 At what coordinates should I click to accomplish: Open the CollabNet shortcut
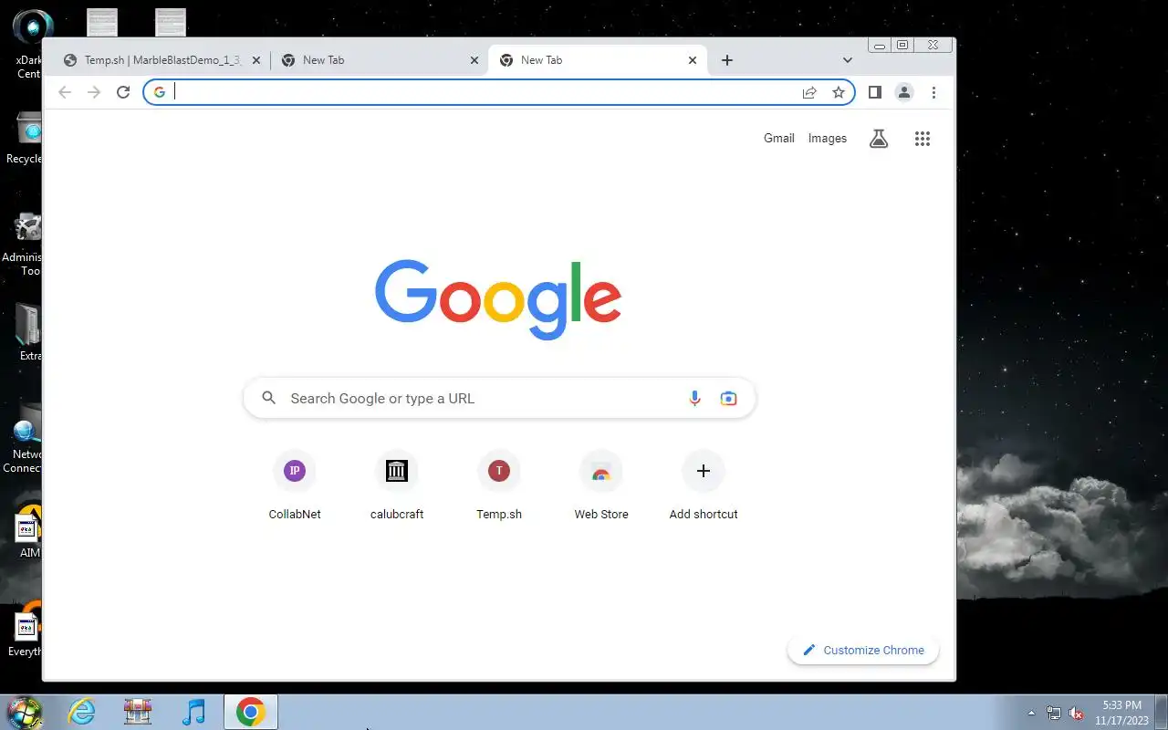coord(295,485)
